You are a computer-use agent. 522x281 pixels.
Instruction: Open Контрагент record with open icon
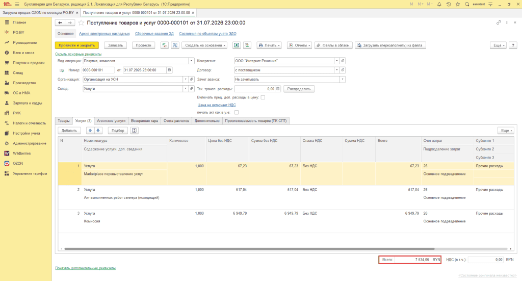point(343,61)
